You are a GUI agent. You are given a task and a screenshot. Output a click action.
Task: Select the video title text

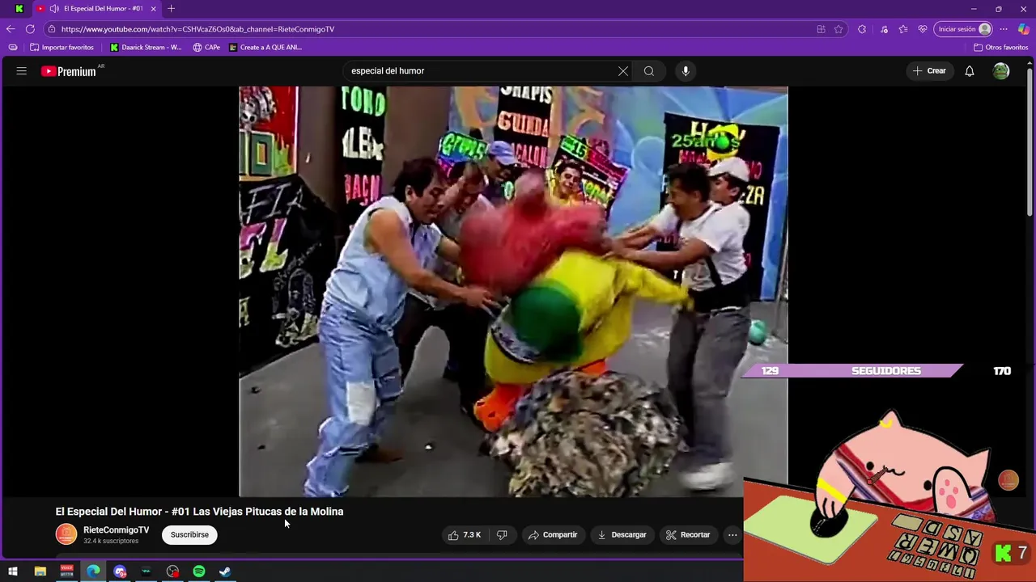tap(199, 512)
